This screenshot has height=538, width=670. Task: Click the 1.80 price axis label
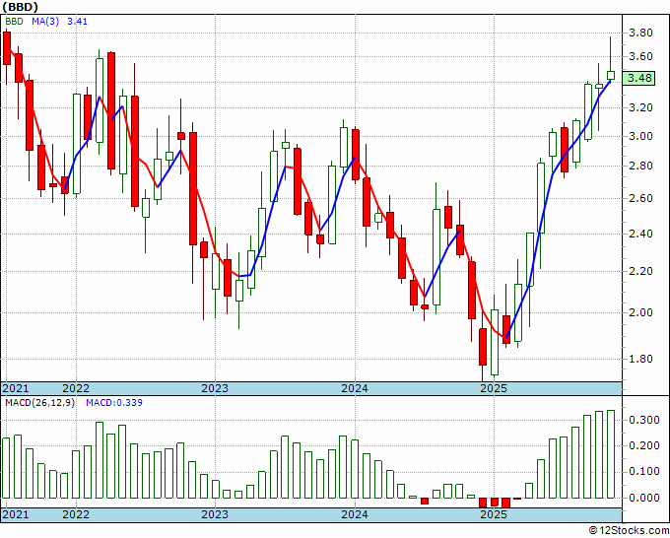(640, 359)
